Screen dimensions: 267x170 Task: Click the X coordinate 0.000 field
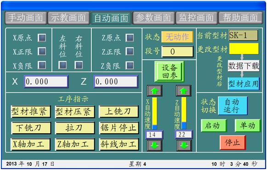pos(46,81)
